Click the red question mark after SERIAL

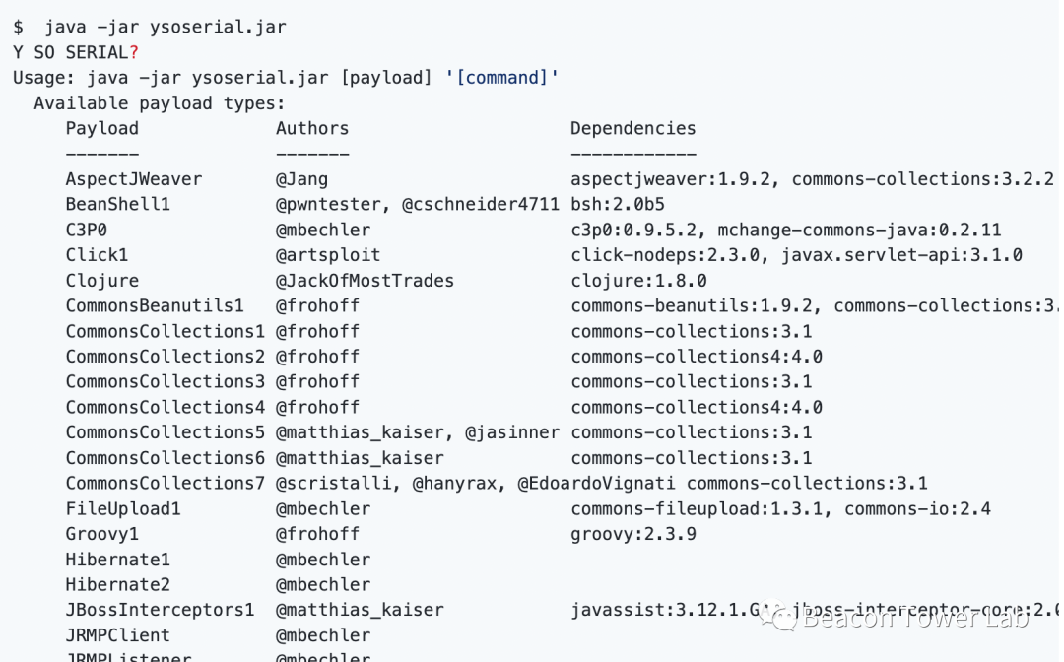click(x=134, y=52)
